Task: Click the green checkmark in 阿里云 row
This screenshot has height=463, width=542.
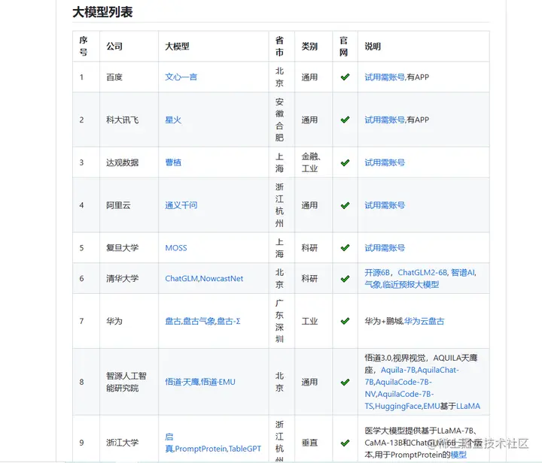Action: pyautogui.click(x=345, y=205)
